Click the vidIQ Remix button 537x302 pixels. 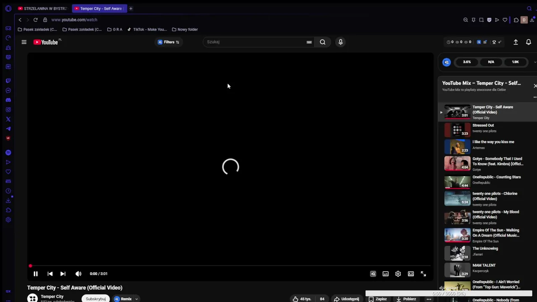coord(123,299)
